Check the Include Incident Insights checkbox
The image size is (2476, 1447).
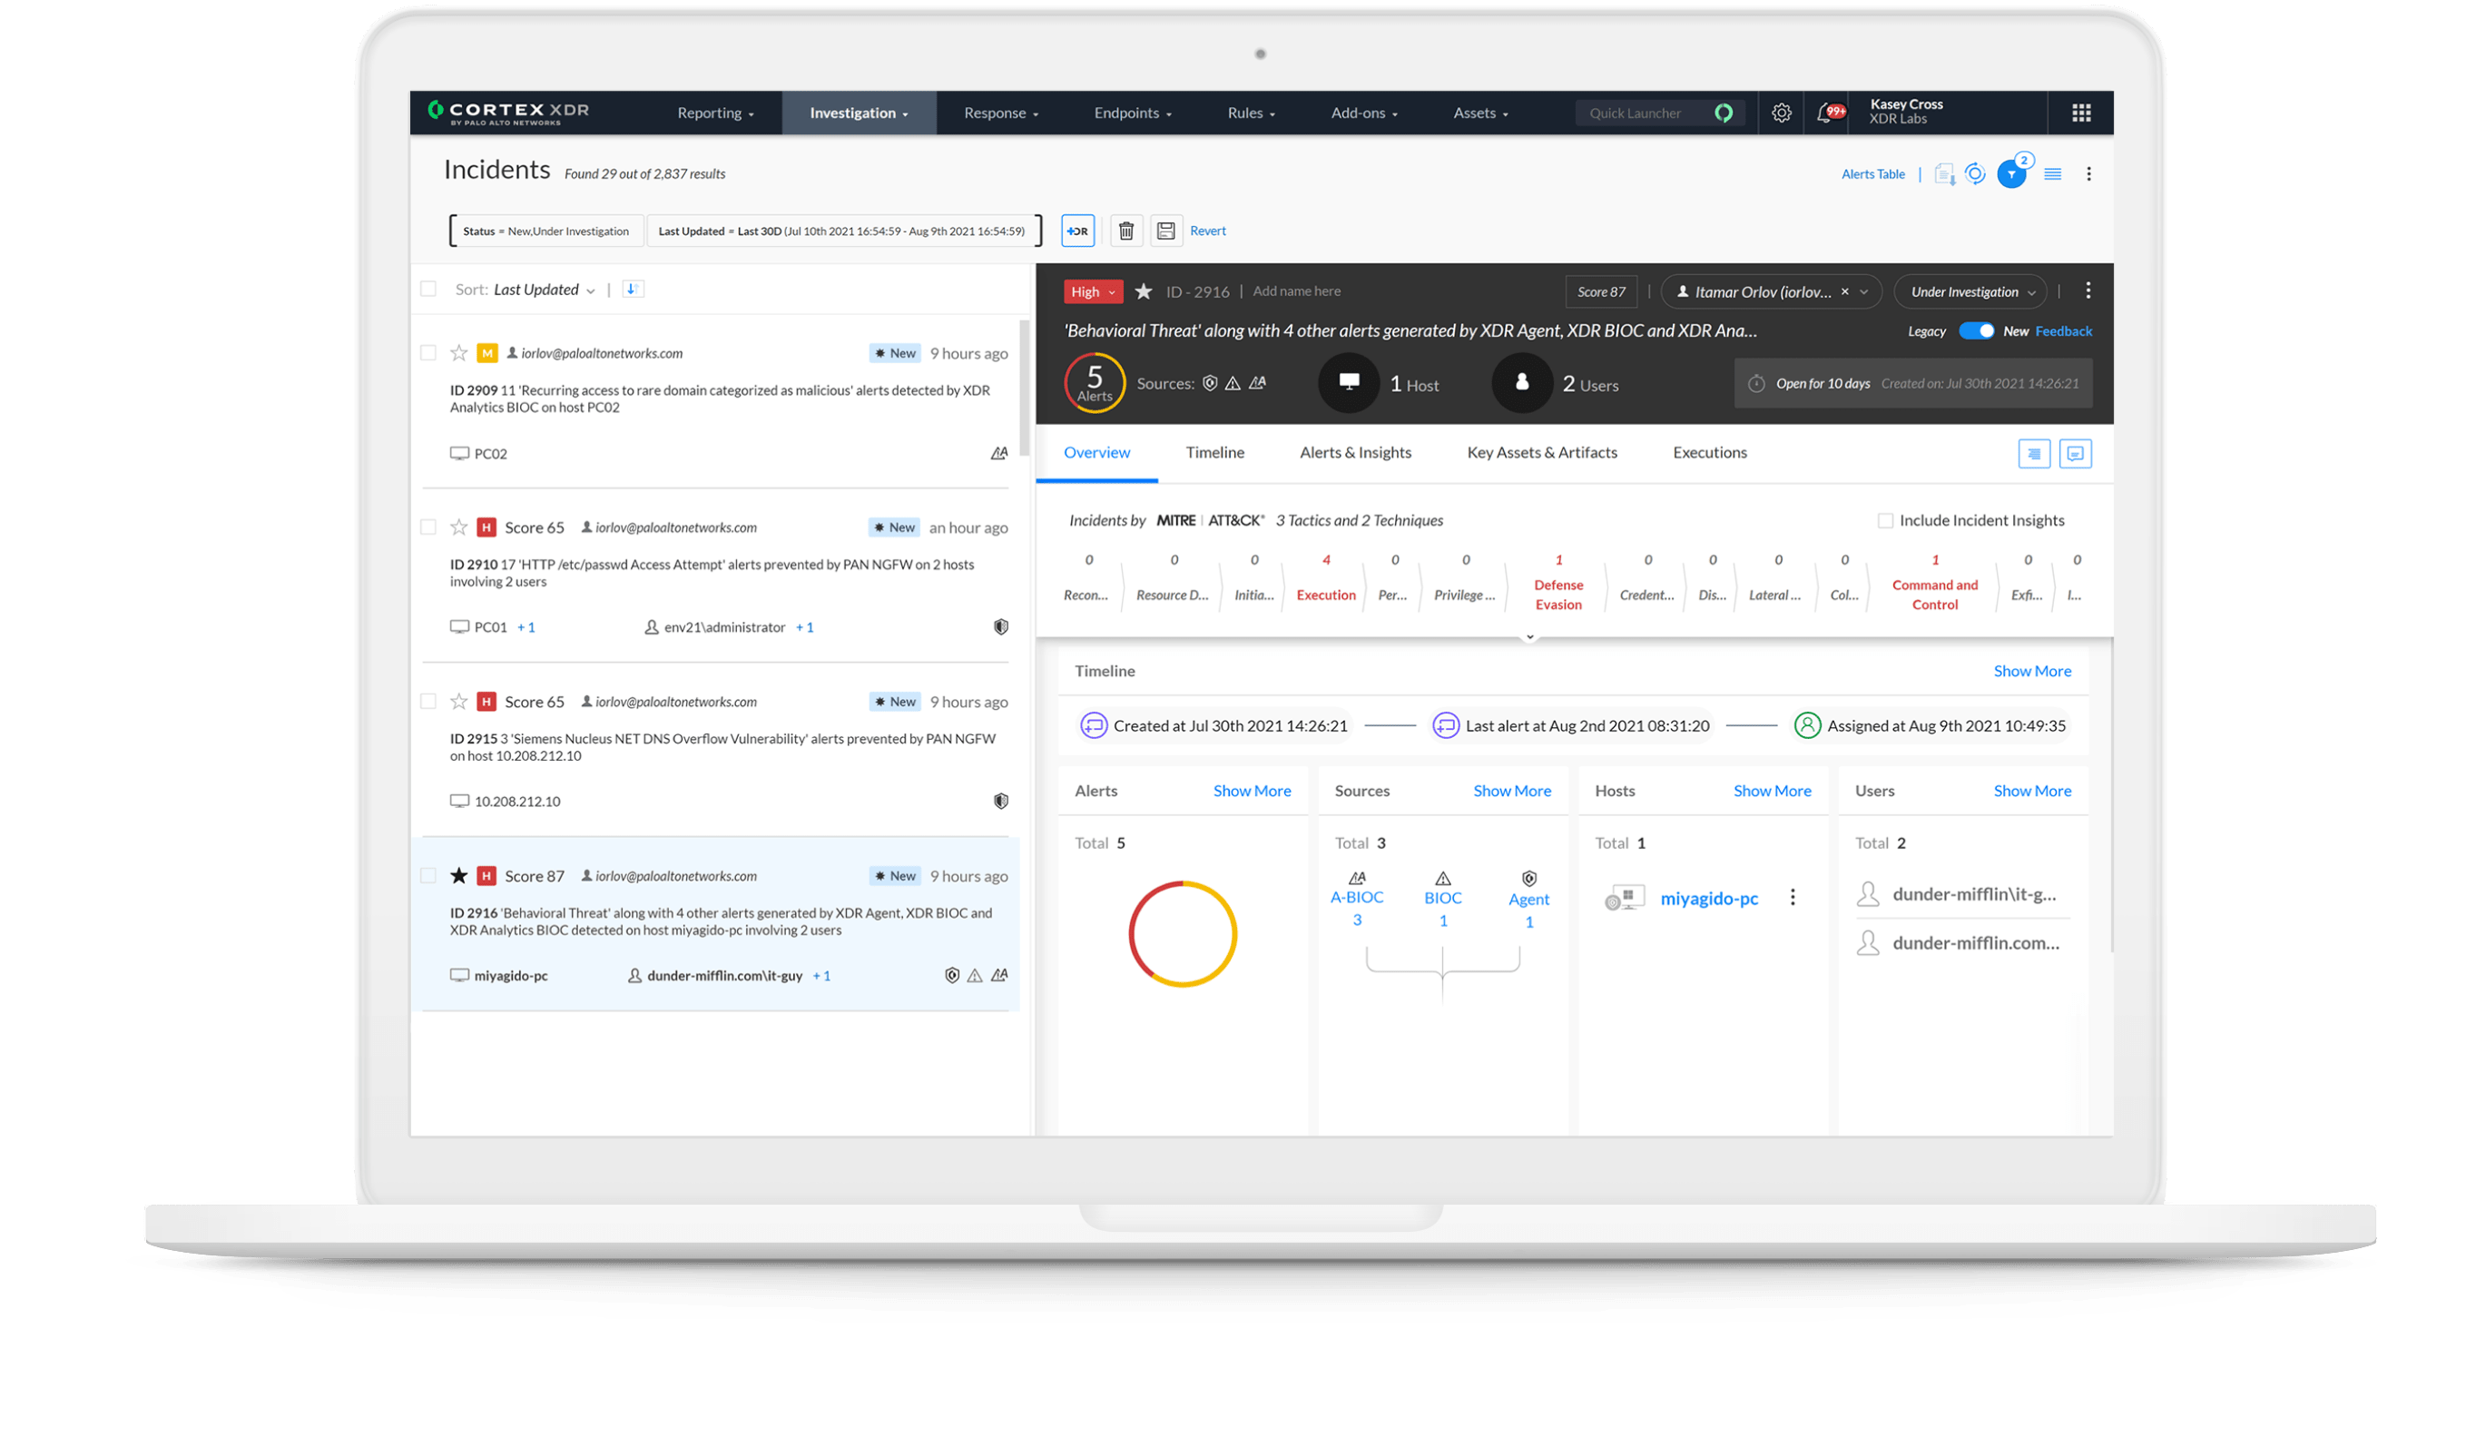(x=1885, y=520)
